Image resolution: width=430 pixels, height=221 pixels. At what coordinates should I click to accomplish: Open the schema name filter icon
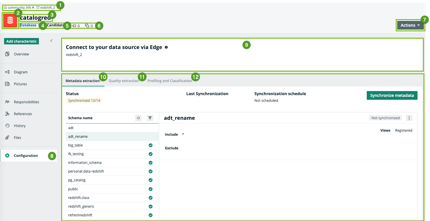150,118
